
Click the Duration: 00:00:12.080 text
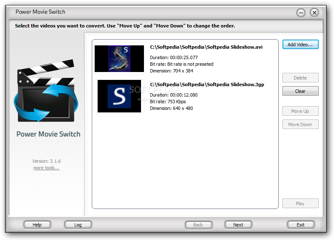tap(174, 95)
